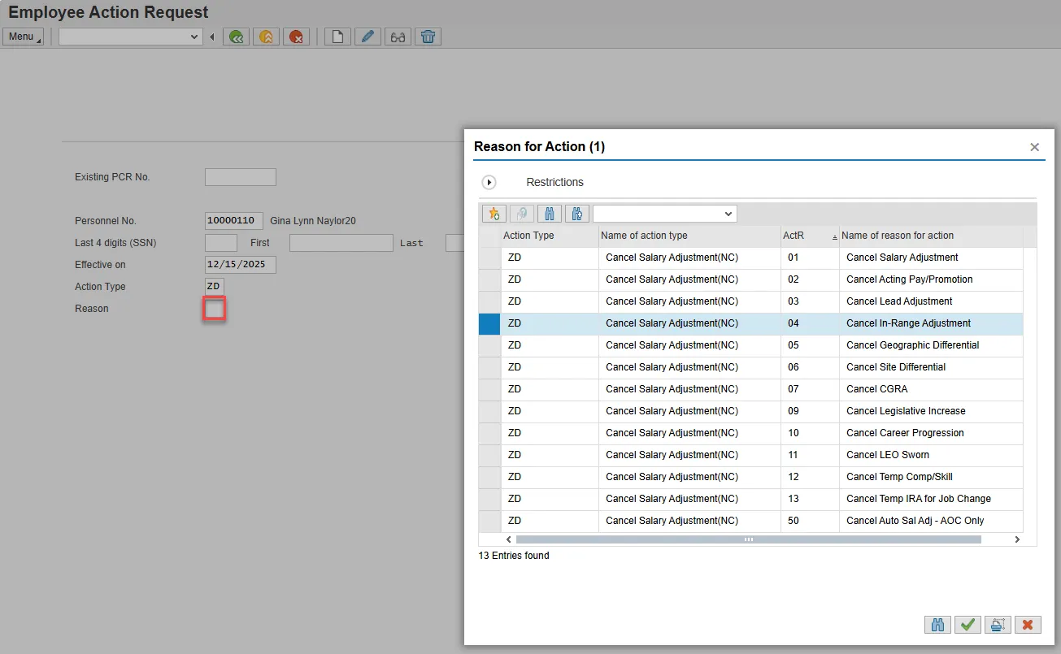1061x654 pixels.
Task: Click the trash can Delete icon
Action: 428,37
